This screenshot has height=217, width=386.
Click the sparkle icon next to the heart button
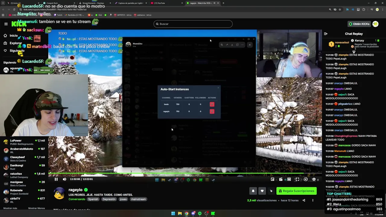click(x=271, y=191)
